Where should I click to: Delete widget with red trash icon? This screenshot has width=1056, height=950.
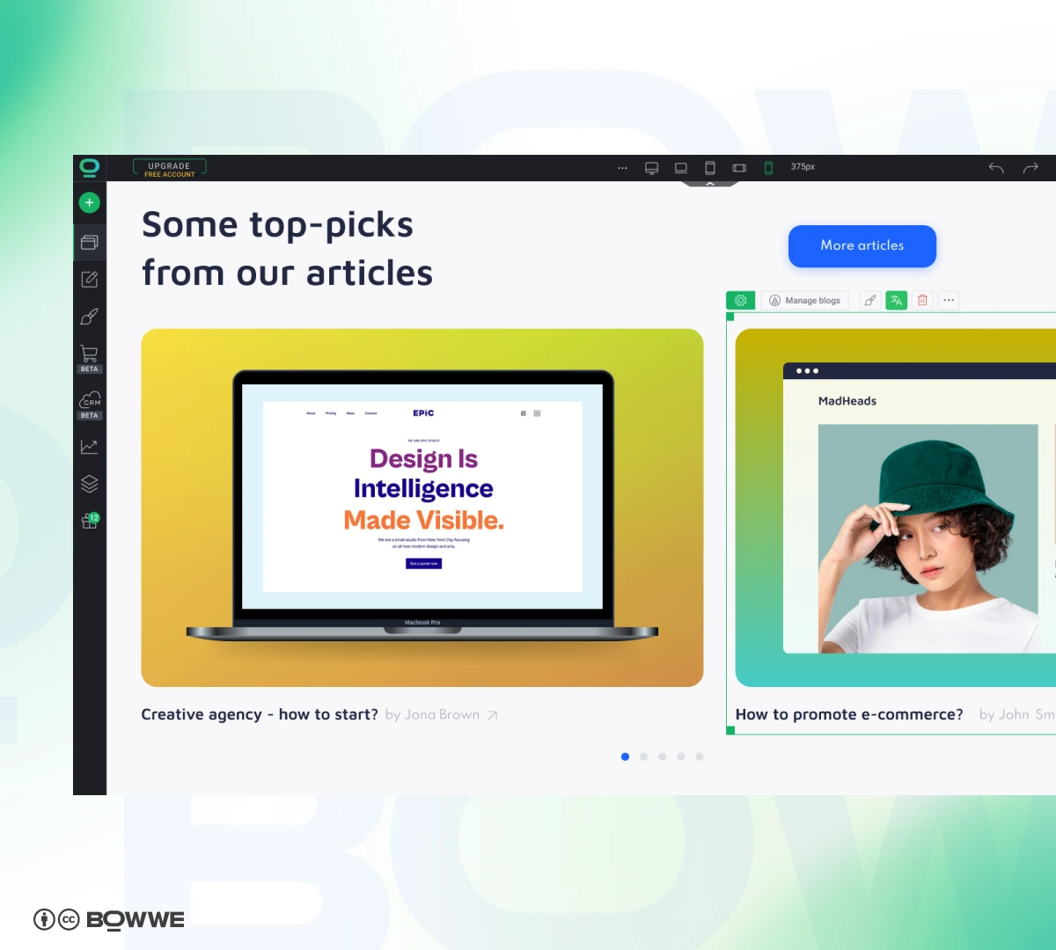(x=922, y=301)
